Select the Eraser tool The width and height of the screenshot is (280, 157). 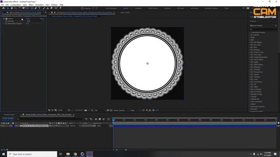[x=52, y=8]
